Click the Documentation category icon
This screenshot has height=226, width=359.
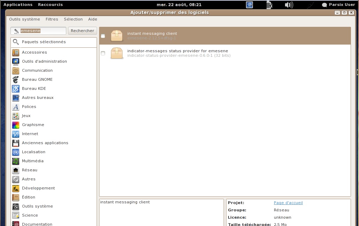(16, 224)
